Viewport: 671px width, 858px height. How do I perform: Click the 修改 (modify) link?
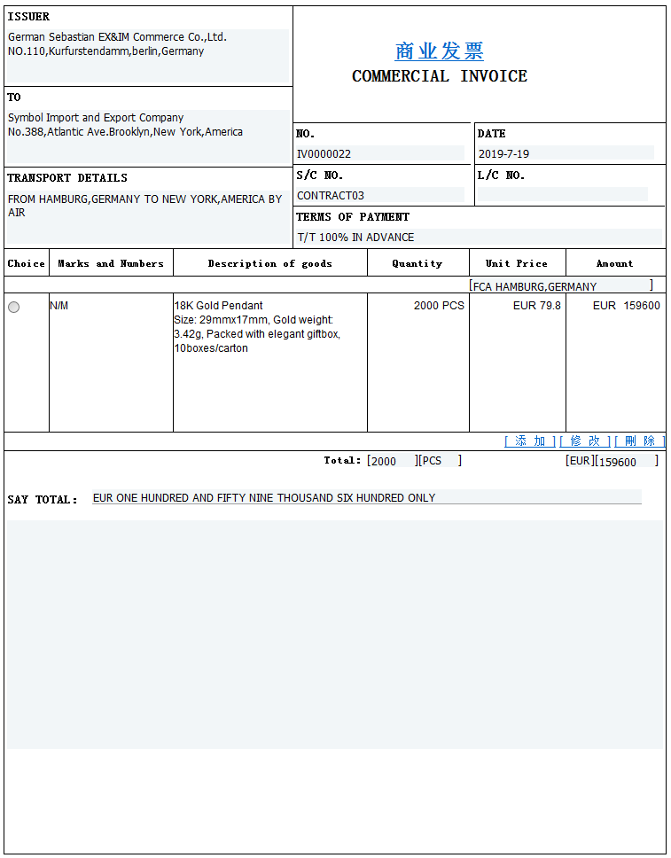pos(585,441)
